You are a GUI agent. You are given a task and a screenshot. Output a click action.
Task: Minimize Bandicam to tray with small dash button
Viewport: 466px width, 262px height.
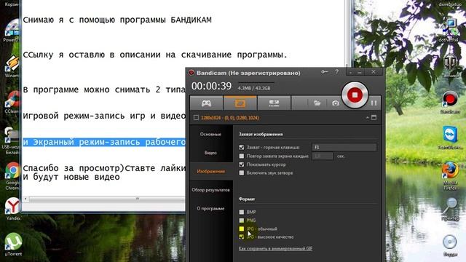pos(351,72)
